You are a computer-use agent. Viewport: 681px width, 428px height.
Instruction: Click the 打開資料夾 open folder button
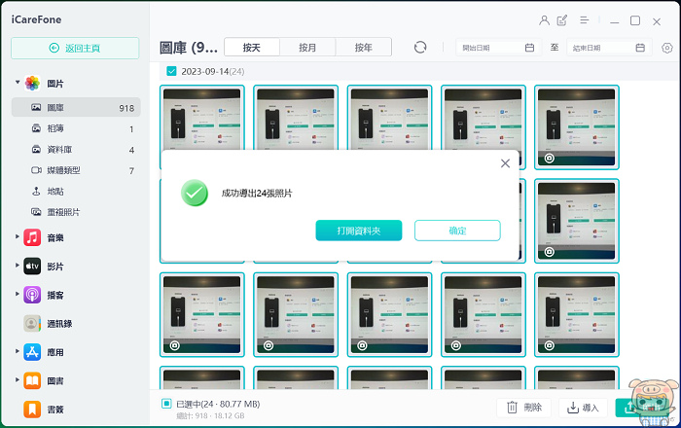coord(359,231)
